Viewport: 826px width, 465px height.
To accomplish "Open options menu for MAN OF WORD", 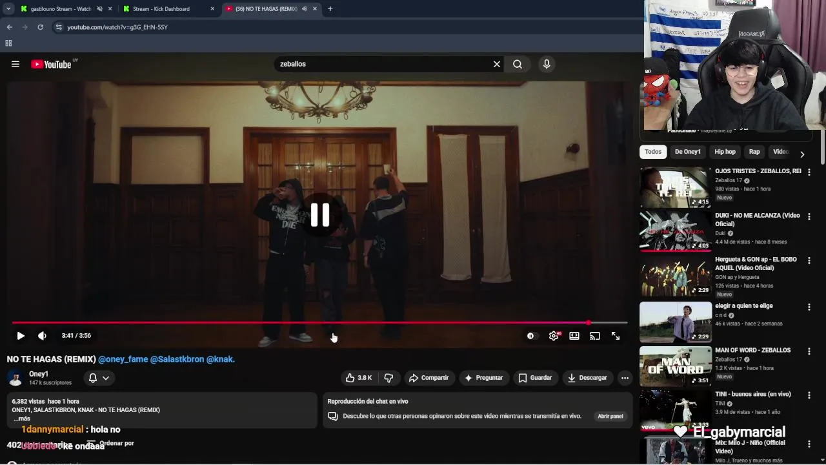I will tap(809, 351).
